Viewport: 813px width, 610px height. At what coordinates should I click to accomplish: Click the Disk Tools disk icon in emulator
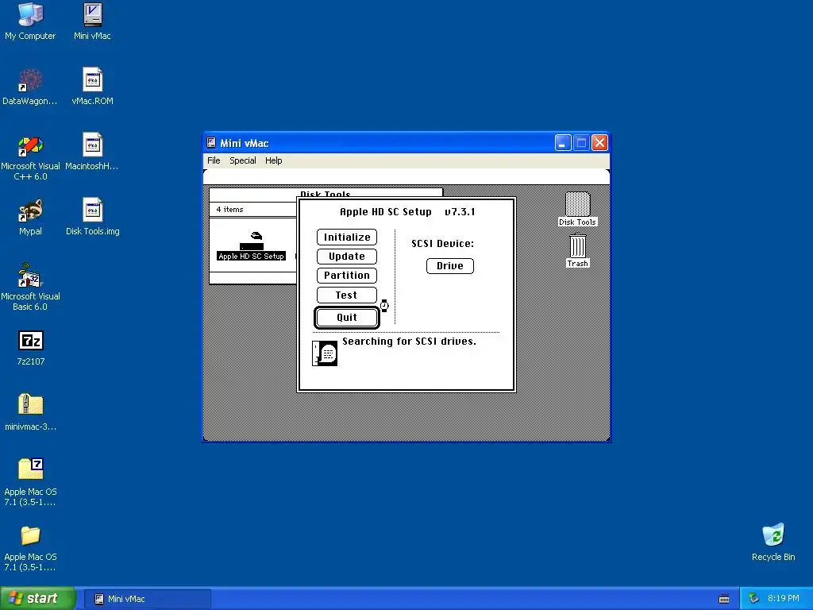[x=578, y=209]
